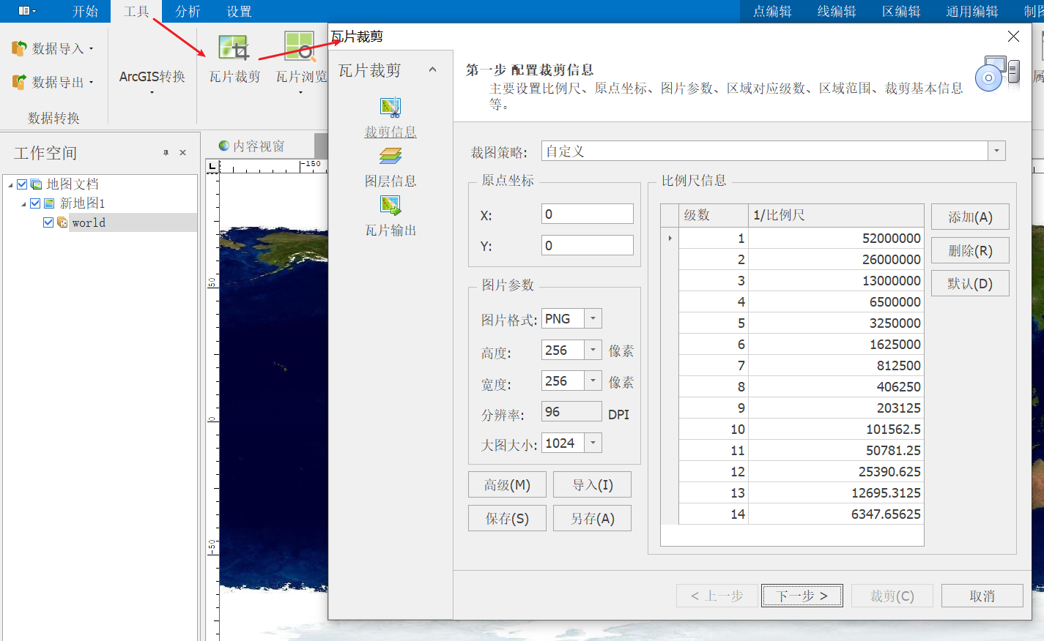Open the 工具 ribbon tab
This screenshot has height=641, width=1044.
[x=136, y=11]
